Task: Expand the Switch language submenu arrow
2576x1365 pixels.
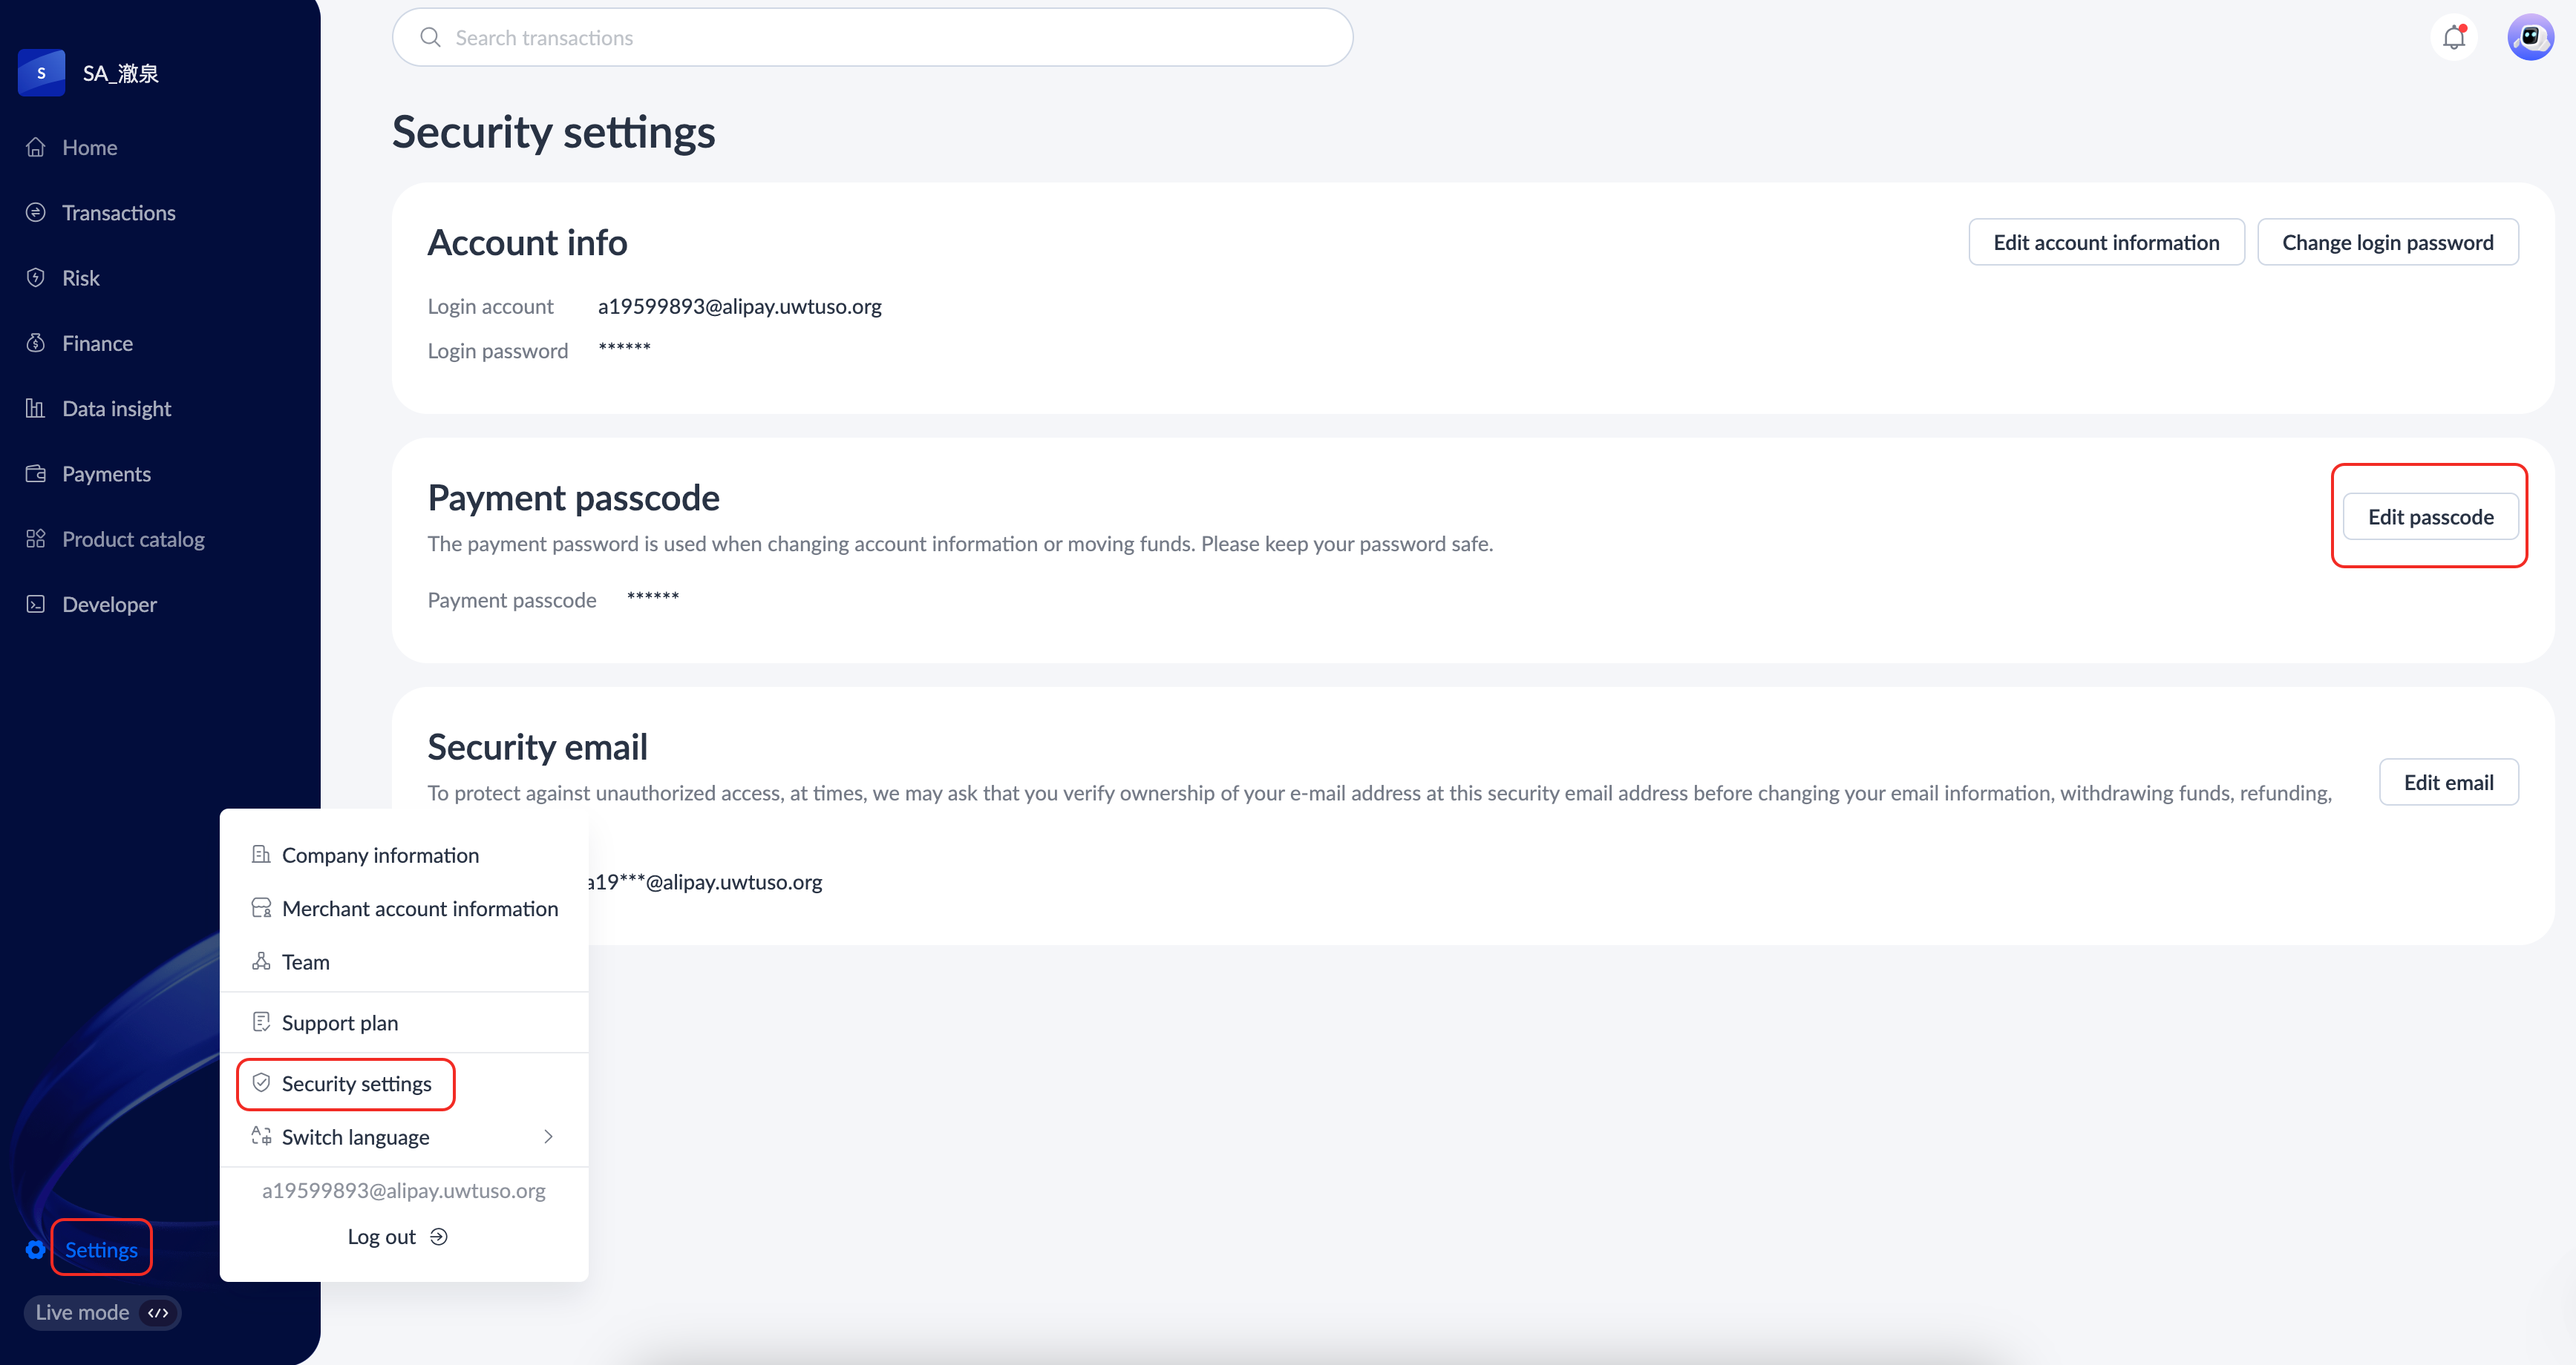Action: pos(548,1137)
